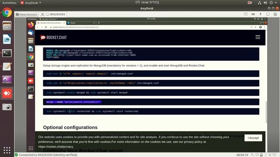280x157 pixels.
Task: Click the AnyDesk icon in the outer dock
Action: tap(7, 93)
